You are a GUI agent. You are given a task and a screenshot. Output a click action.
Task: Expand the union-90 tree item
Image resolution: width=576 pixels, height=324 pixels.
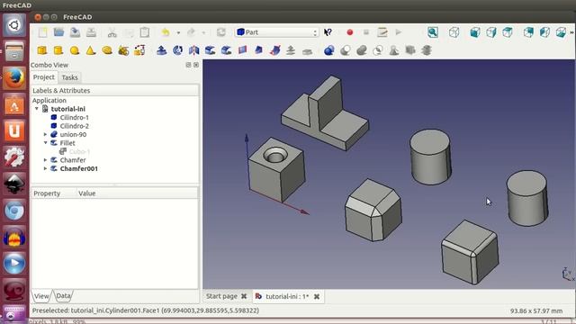(45, 134)
